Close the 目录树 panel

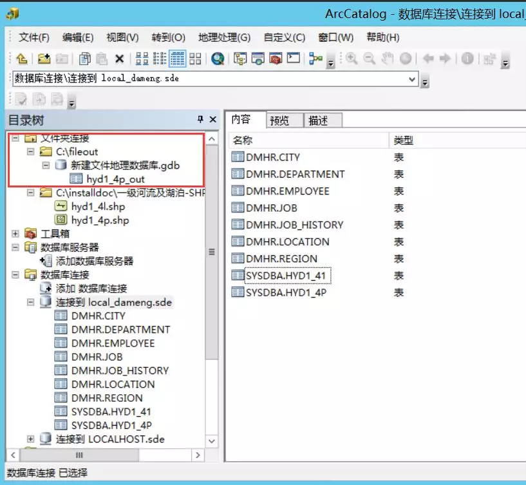(x=212, y=119)
